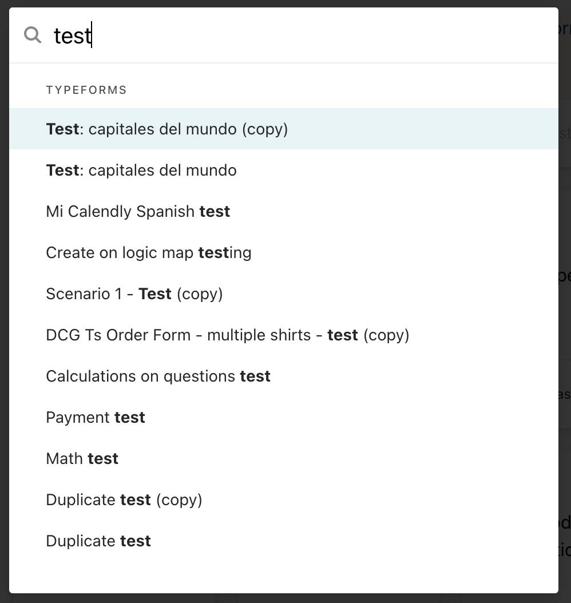This screenshot has height=603, width=571.
Task: Click the bold 'test' in Payment test
Action: (x=129, y=417)
